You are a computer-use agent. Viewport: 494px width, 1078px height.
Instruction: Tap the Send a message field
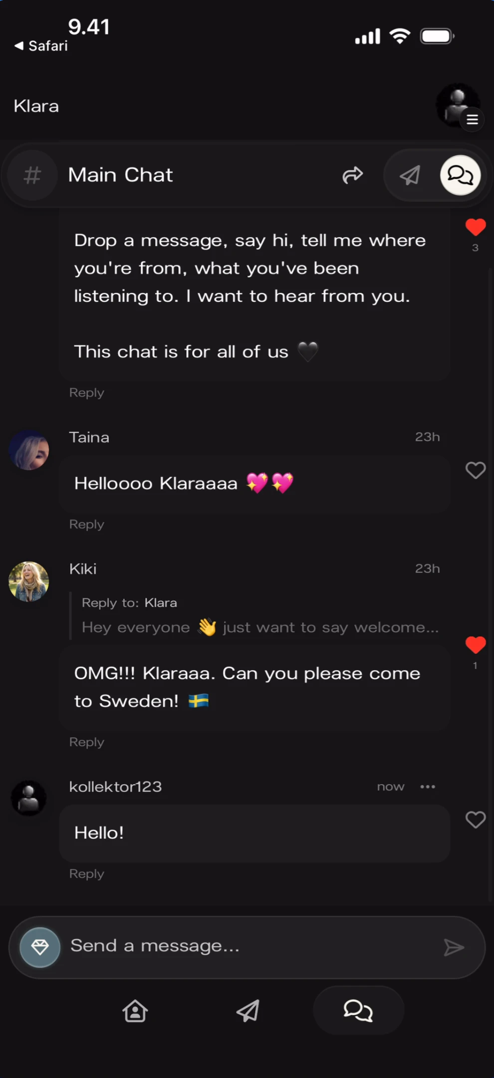click(200, 946)
